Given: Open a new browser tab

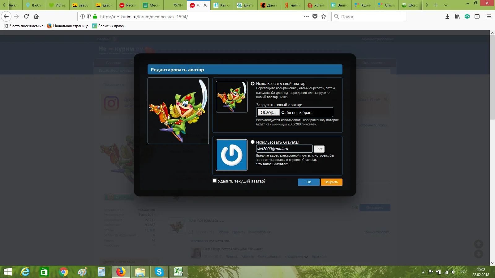Looking at the screenshot, I should pyautogui.click(x=436, y=5).
